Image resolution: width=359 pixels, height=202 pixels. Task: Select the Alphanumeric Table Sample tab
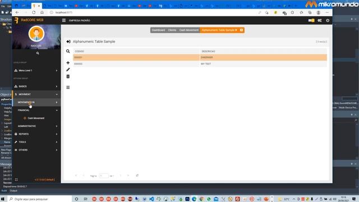(x=218, y=30)
